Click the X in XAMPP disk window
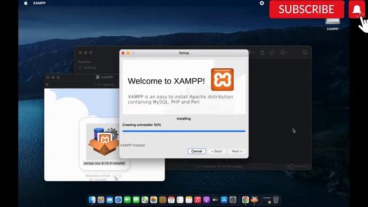 [47, 85]
